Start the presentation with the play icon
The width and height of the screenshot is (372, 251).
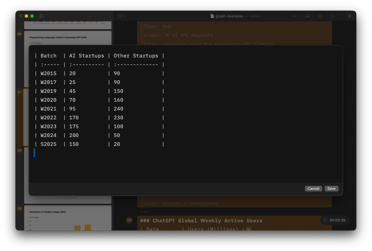click(x=350, y=16)
